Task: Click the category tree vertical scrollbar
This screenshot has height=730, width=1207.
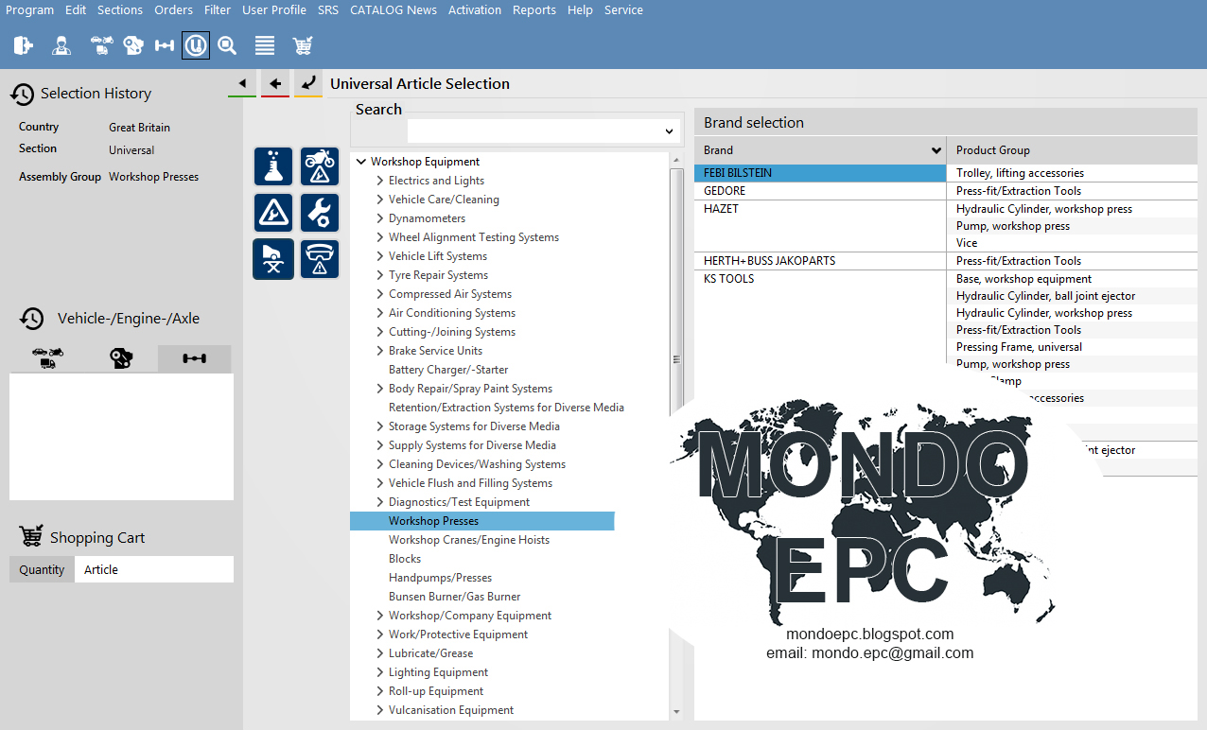Action: (x=676, y=359)
